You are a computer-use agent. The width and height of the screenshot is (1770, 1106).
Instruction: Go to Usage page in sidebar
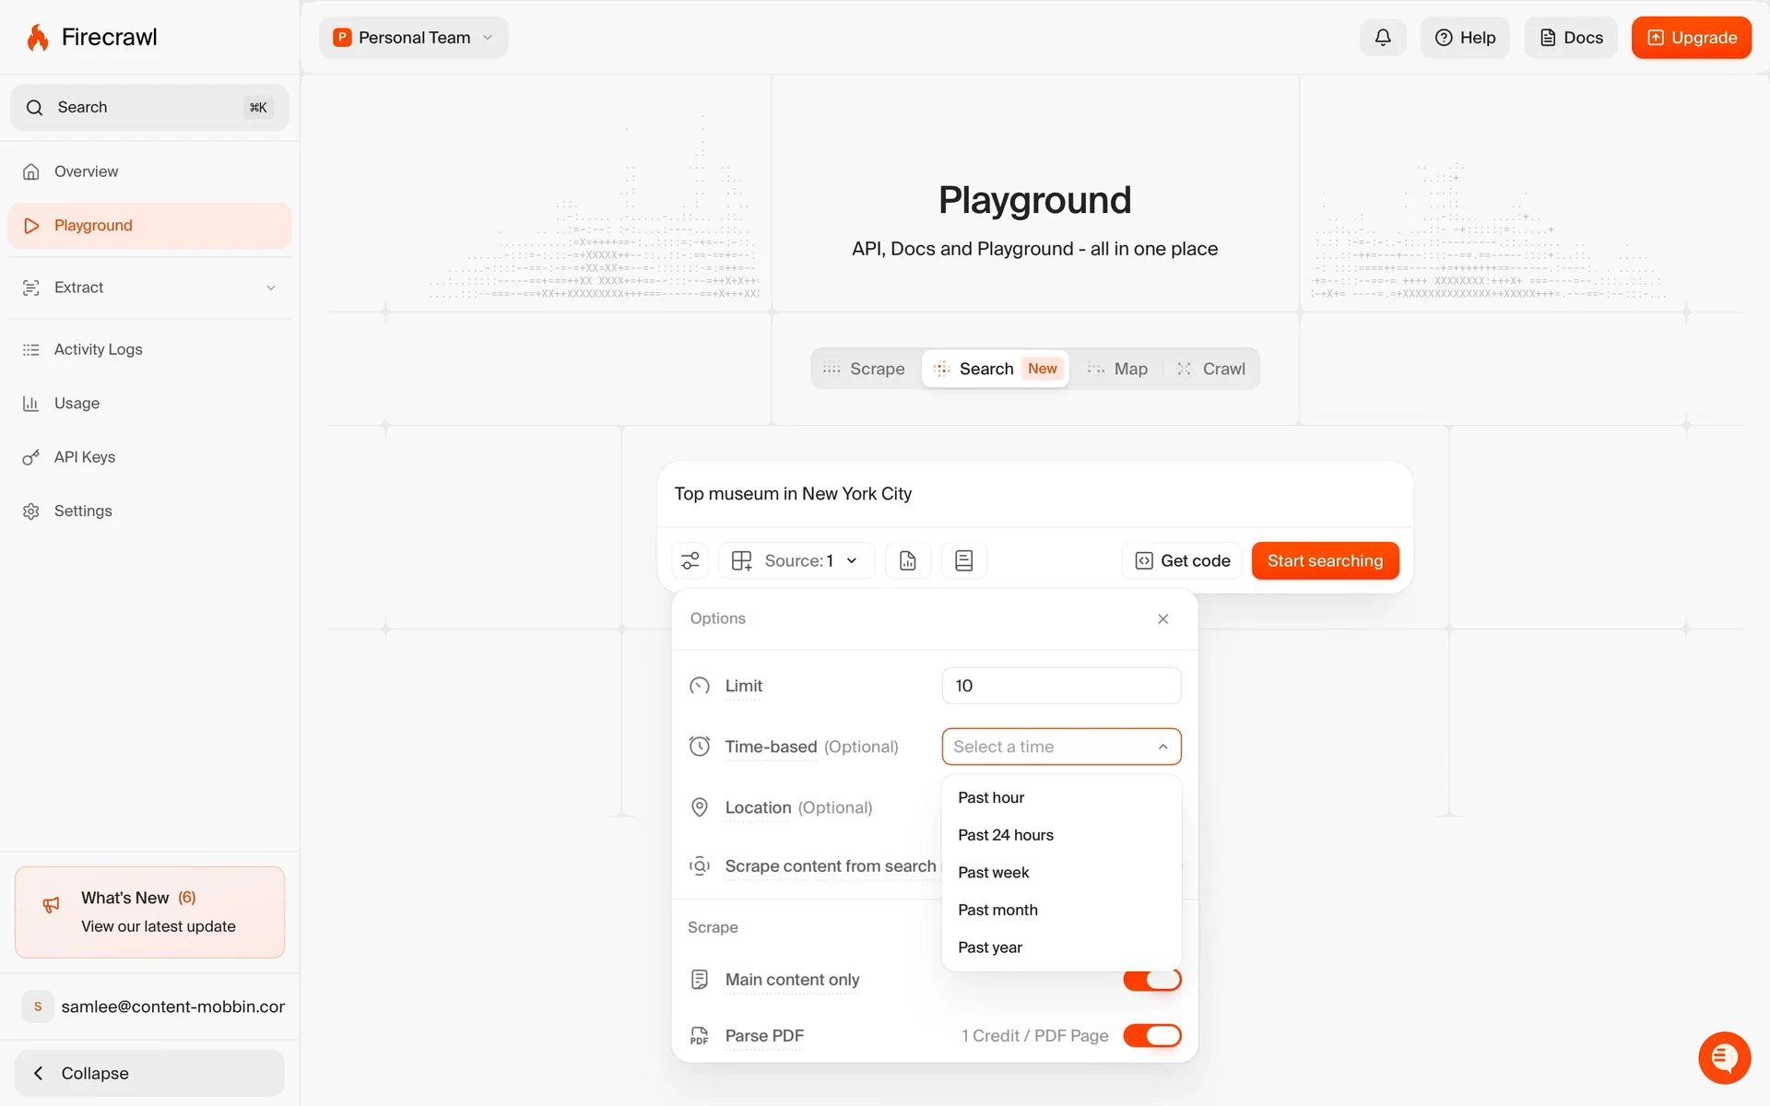click(x=77, y=404)
